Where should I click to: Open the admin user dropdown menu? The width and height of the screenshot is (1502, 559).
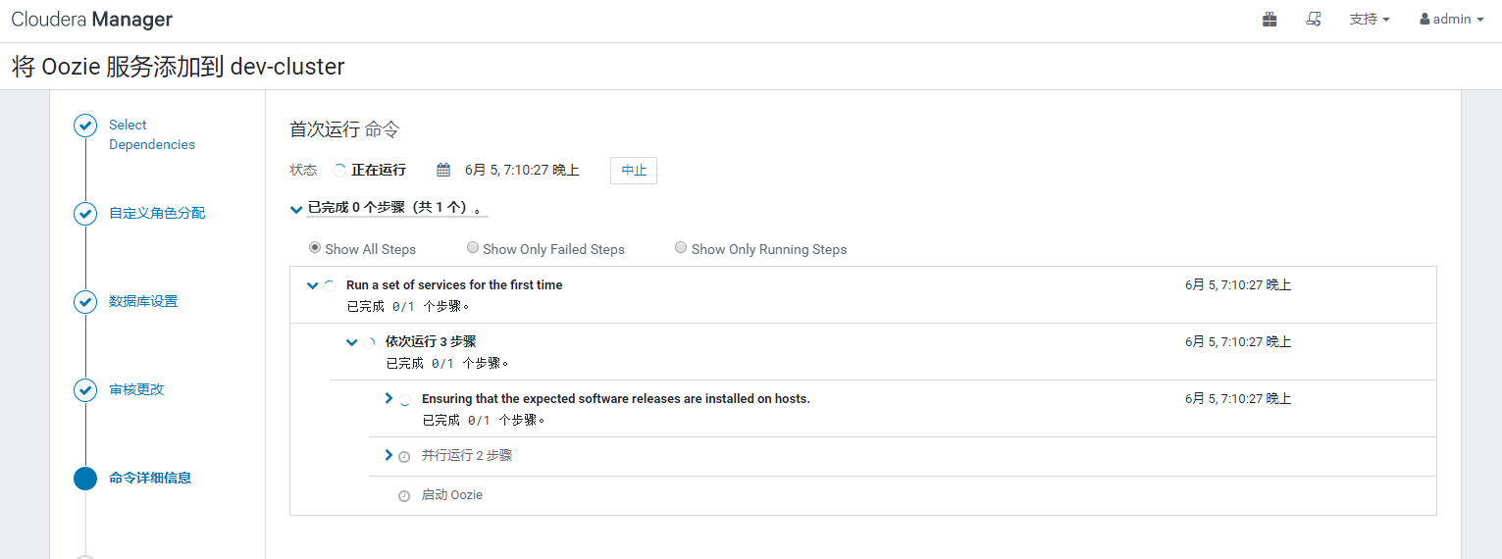pos(1451,19)
